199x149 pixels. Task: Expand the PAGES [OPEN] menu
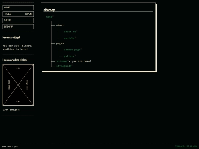tap(18, 14)
